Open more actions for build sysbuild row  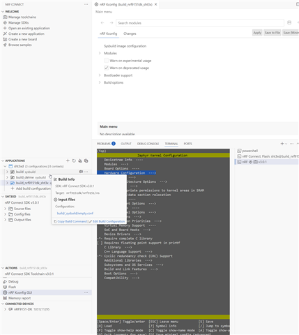(x=86, y=172)
